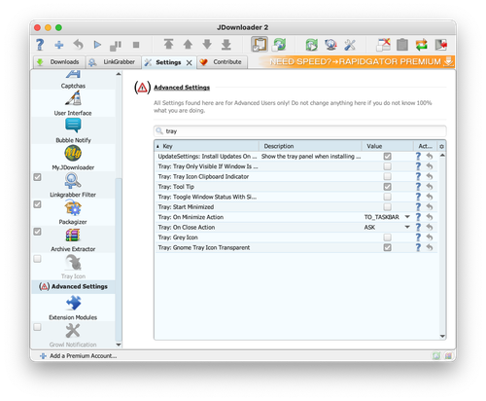Move selection up arrow icon

click(188, 44)
